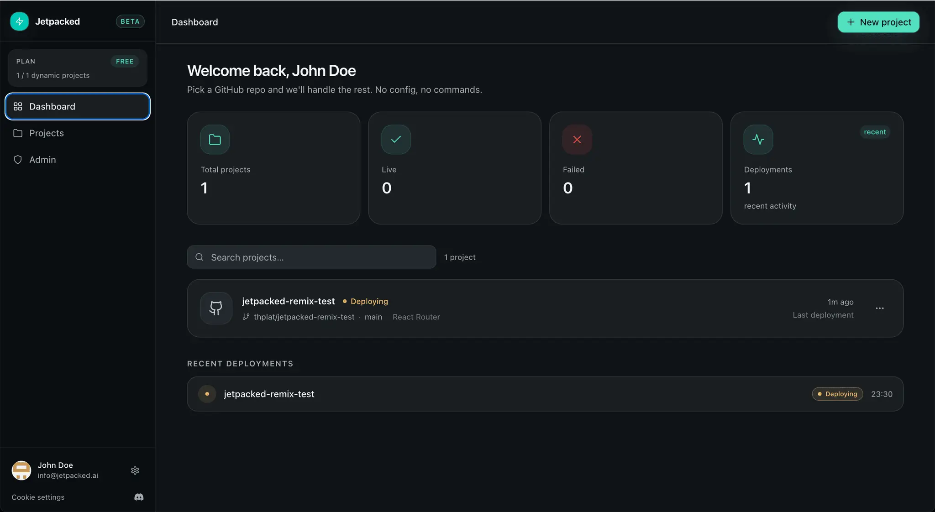Click the orange status dot in recent deployment
The width and height of the screenshot is (935, 512).
point(207,394)
